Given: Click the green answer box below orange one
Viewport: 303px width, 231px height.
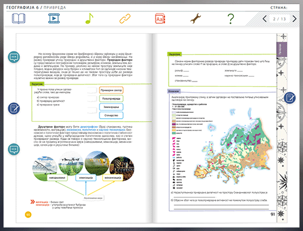Looking at the screenshot, I should (x=111, y=99).
